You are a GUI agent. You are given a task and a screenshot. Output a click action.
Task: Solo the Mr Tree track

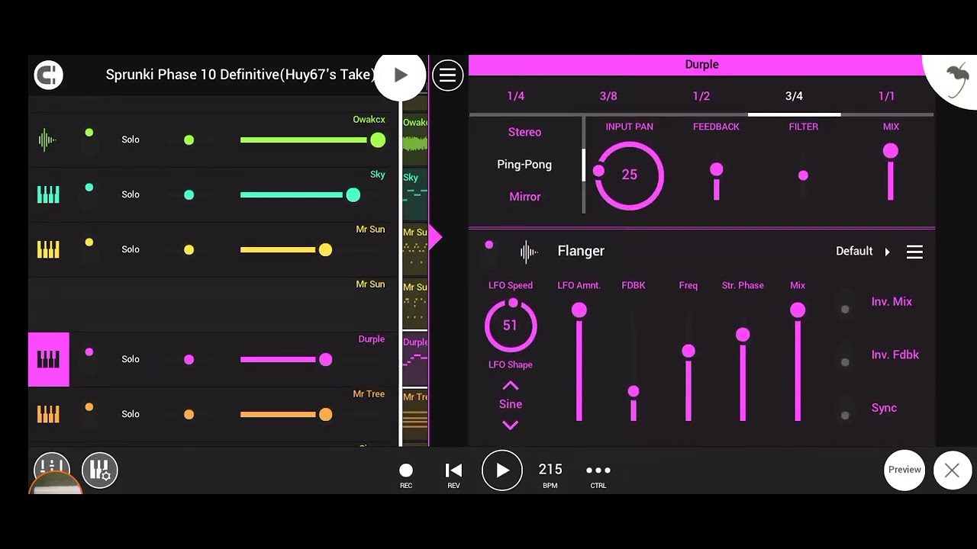point(131,414)
